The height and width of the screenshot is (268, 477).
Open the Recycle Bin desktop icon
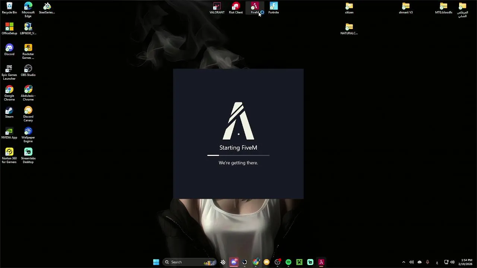(x=9, y=8)
